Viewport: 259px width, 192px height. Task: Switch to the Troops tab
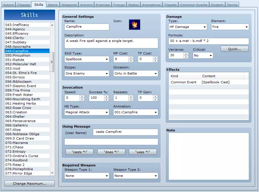119,5
